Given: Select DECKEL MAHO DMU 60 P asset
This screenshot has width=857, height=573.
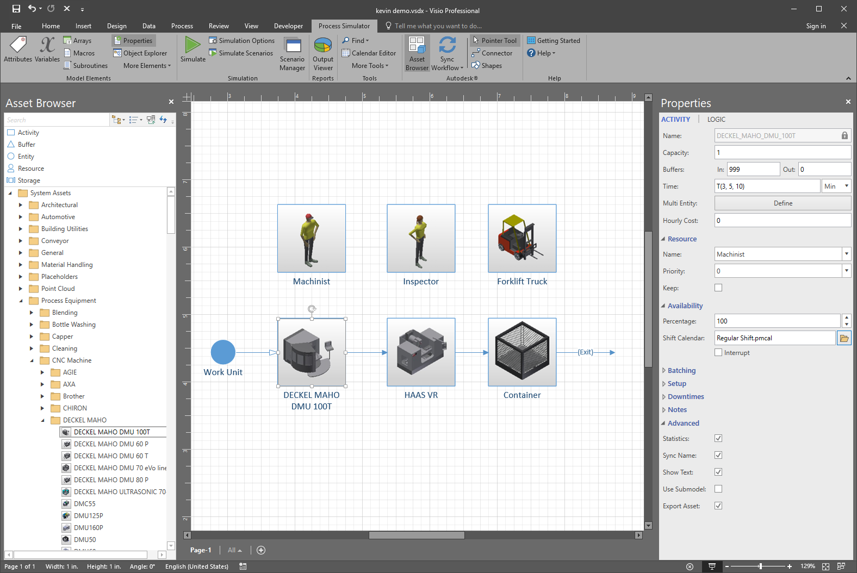Looking at the screenshot, I should point(111,444).
